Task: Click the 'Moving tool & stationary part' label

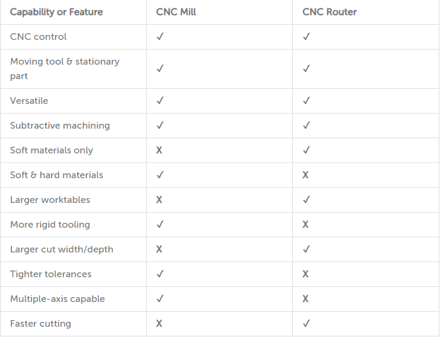Action: (65, 69)
